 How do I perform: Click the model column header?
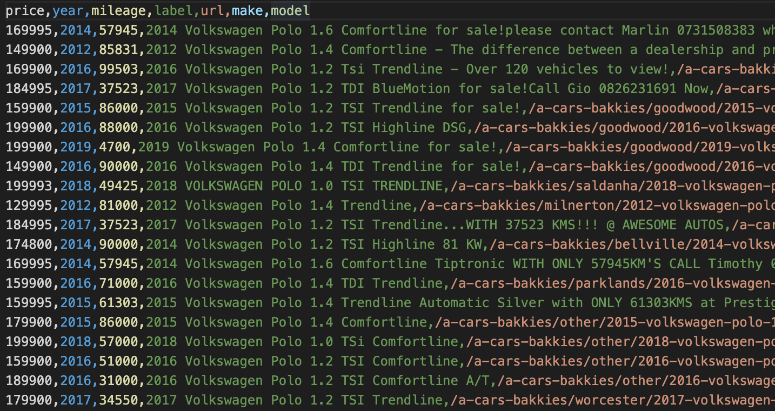291,10
